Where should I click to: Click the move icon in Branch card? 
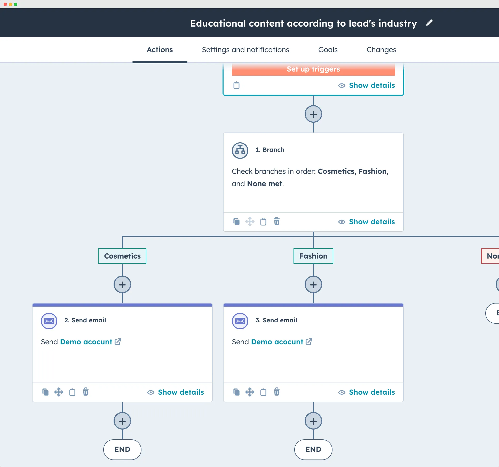250,222
